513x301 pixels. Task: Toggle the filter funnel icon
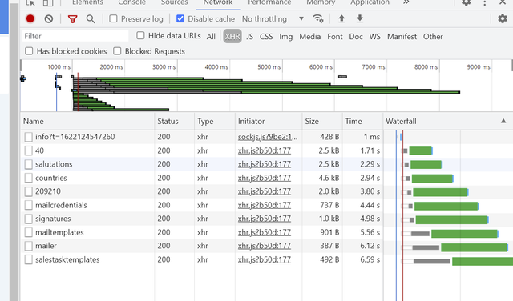click(73, 19)
